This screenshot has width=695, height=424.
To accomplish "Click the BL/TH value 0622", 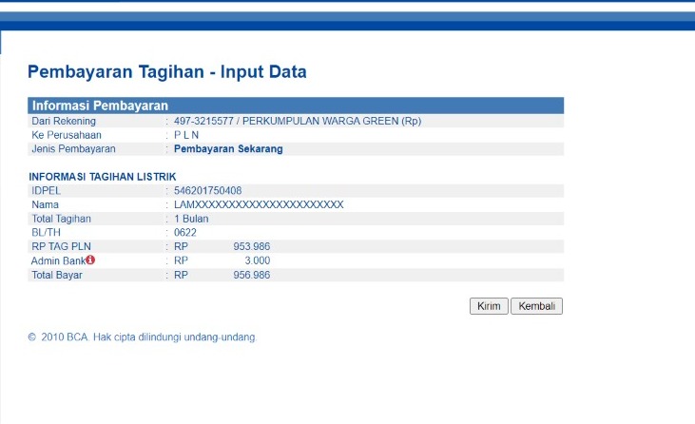I will tap(184, 233).
